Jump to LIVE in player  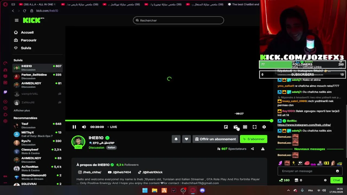[112, 127]
